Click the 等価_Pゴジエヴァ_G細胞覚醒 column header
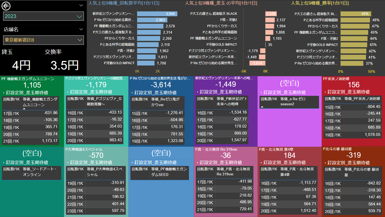 pyautogui.click(x=104, y=102)
